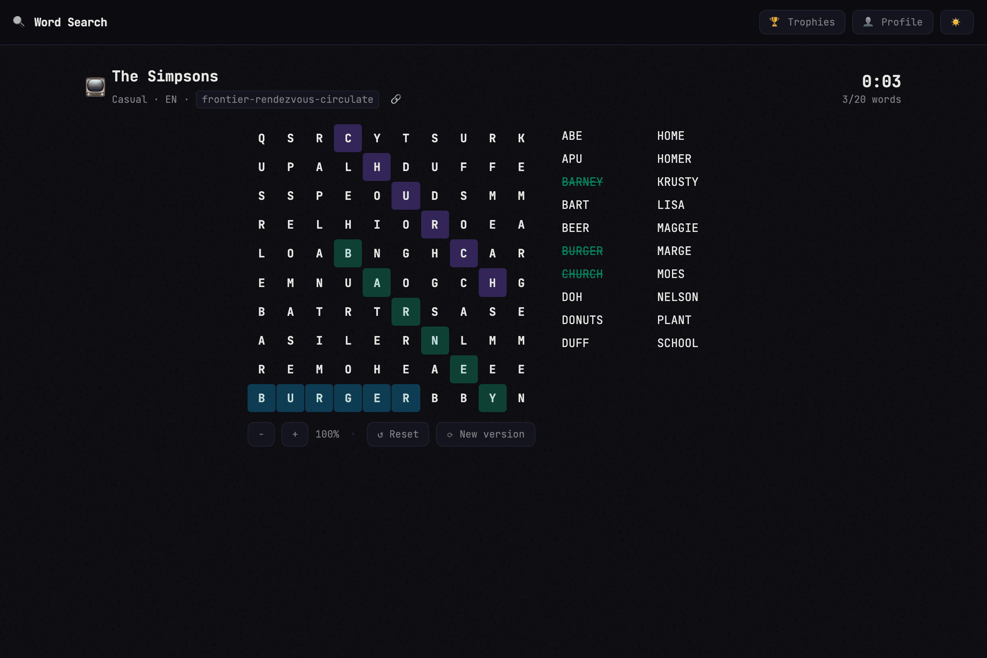Click the word DONUTS in list
The width and height of the screenshot is (987, 658).
582,321
